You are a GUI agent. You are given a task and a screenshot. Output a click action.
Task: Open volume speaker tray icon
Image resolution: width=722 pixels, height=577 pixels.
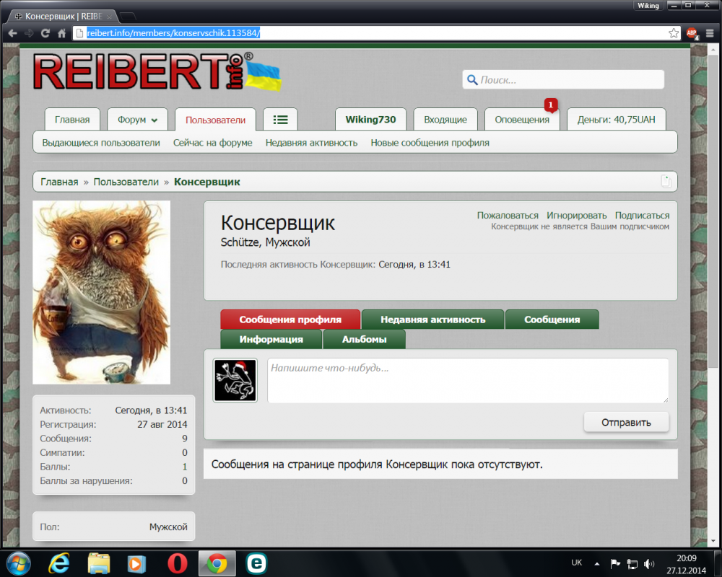click(649, 563)
